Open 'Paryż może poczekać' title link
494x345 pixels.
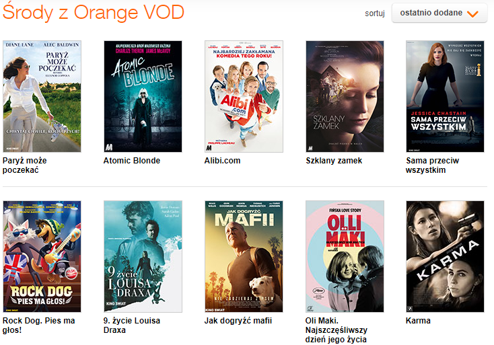coord(25,165)
